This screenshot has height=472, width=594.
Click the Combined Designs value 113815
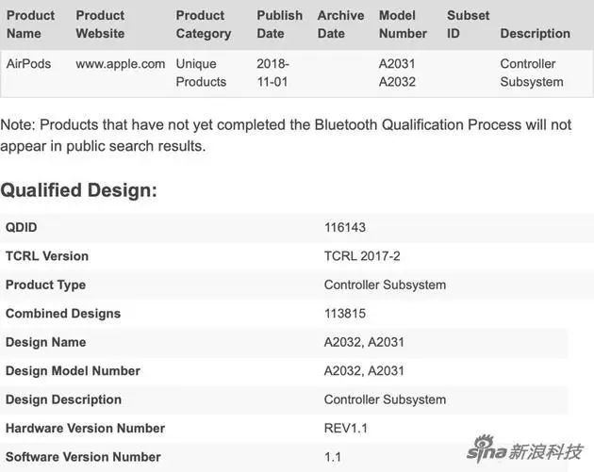point(345,313)
